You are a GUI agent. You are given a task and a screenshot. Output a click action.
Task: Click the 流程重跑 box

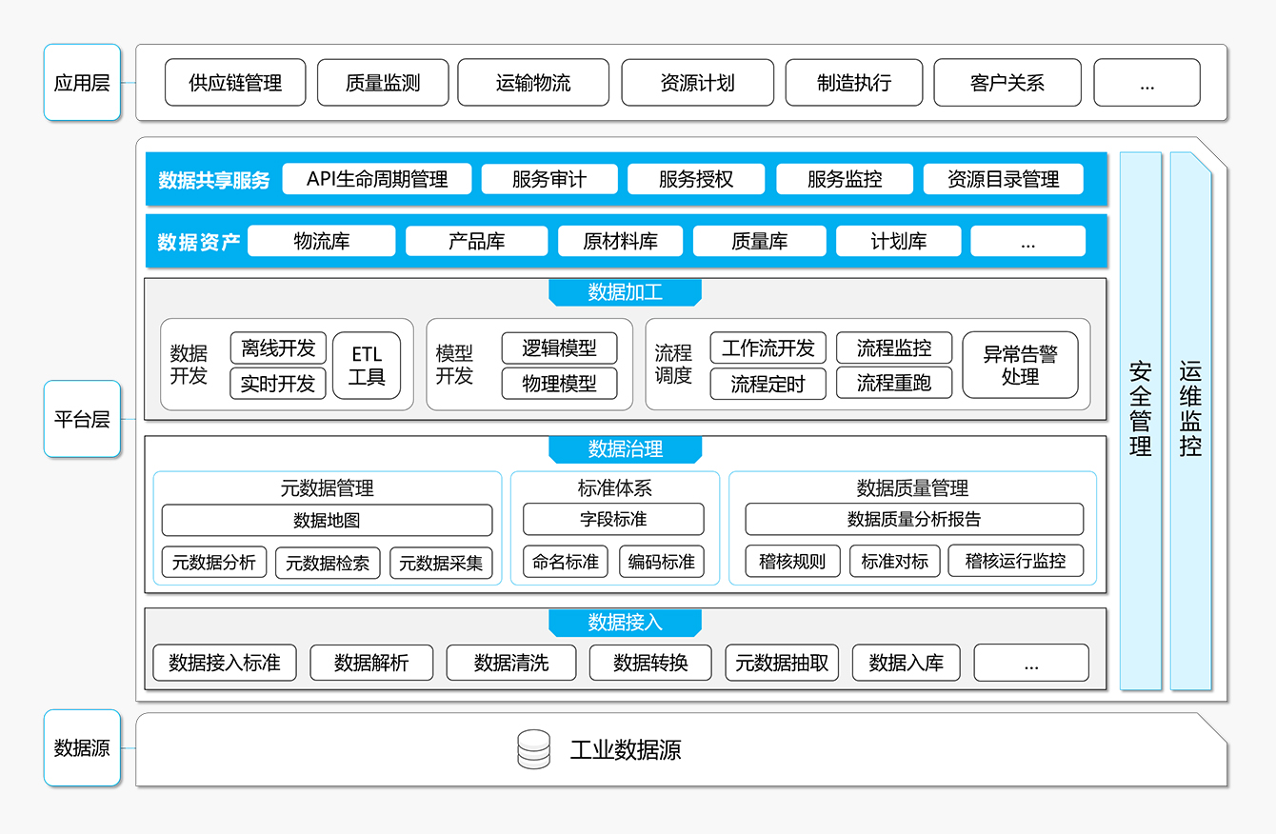tap(893, 384)
